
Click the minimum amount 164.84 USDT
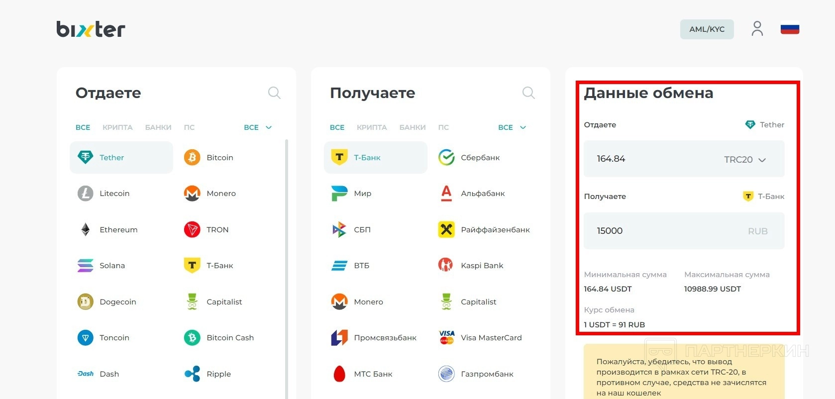coord(608,289)
